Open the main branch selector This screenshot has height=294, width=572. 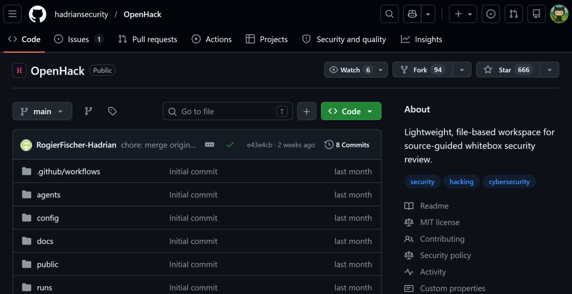pyautogui.click(x=42, y=112)
